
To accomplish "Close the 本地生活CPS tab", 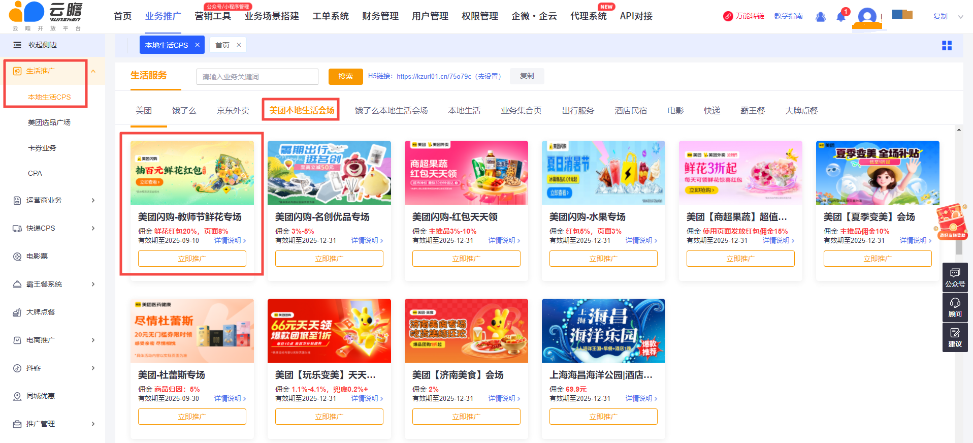I will (x=198, y=45).
